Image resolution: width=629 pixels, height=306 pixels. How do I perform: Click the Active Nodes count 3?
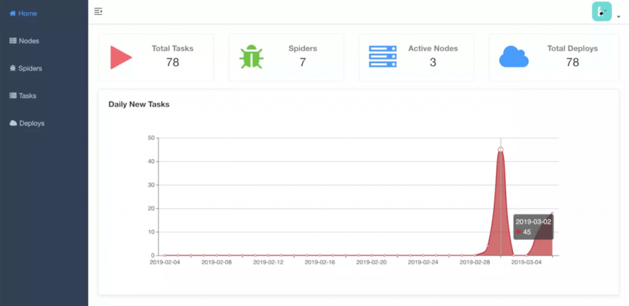(433, 62)
